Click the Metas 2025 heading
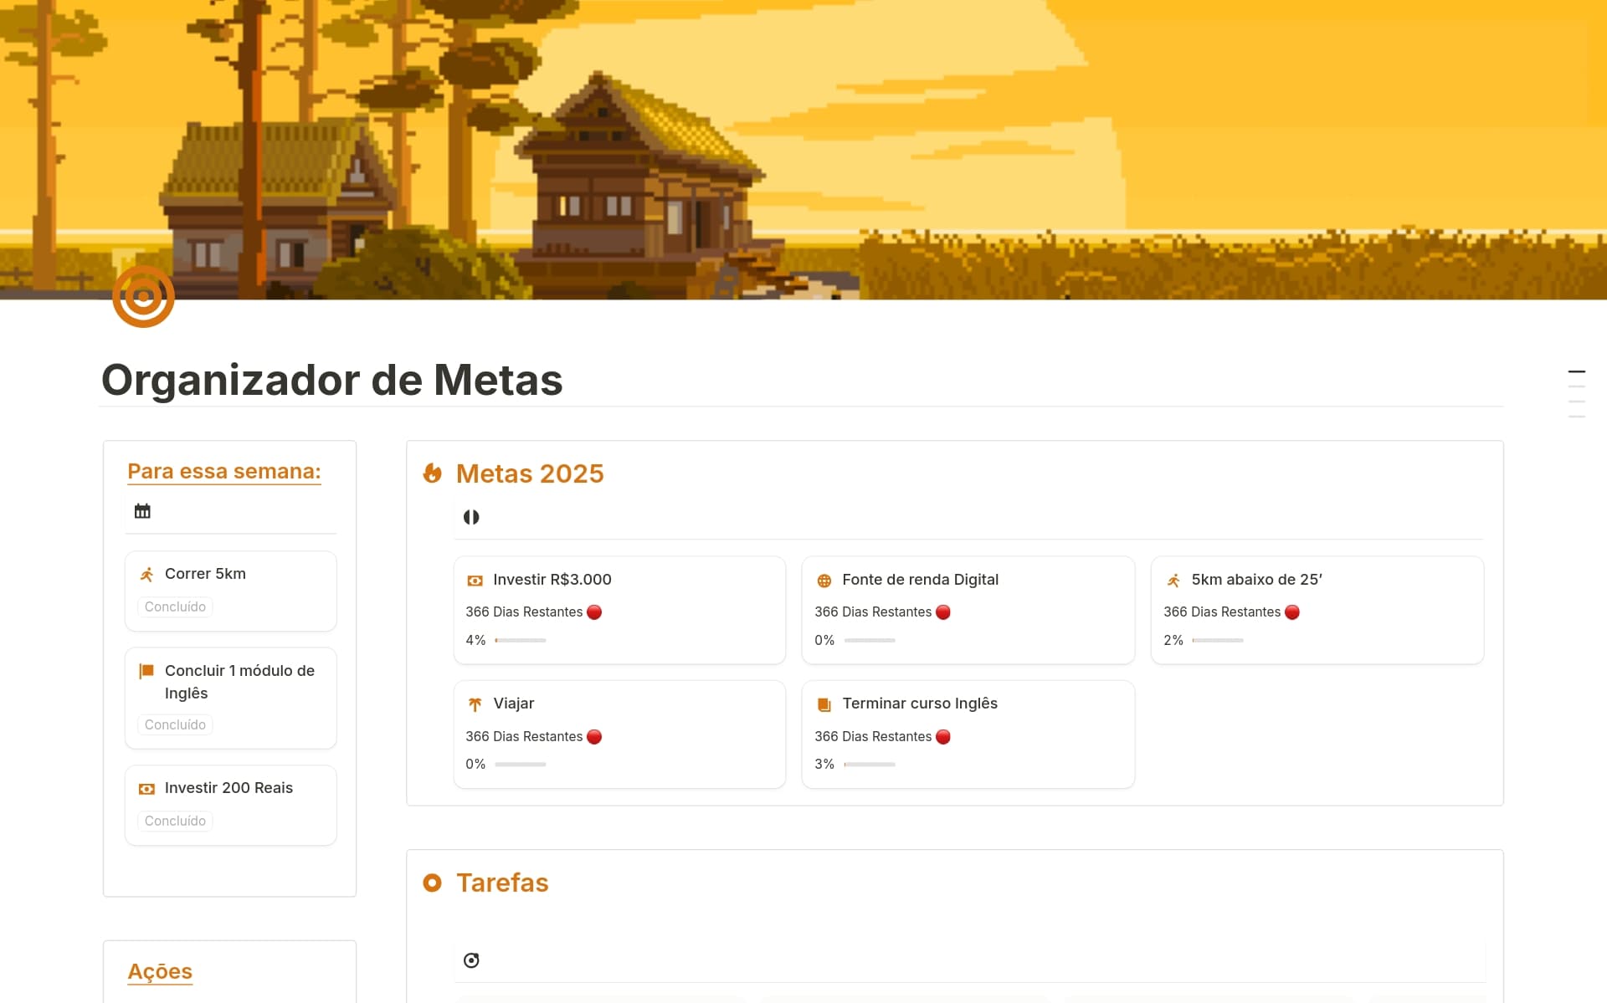Viewport: 1607px width, 1003px height. [x=530, y=473]
